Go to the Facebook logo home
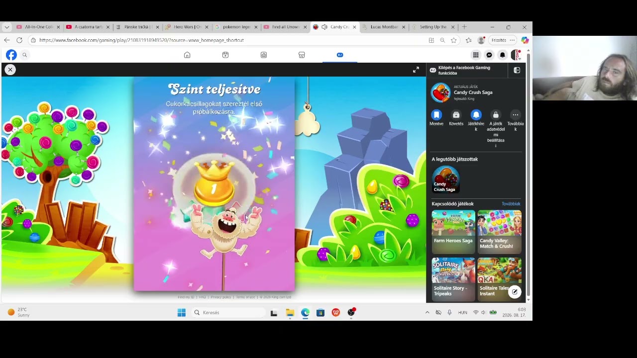 (x=11, y=55)
